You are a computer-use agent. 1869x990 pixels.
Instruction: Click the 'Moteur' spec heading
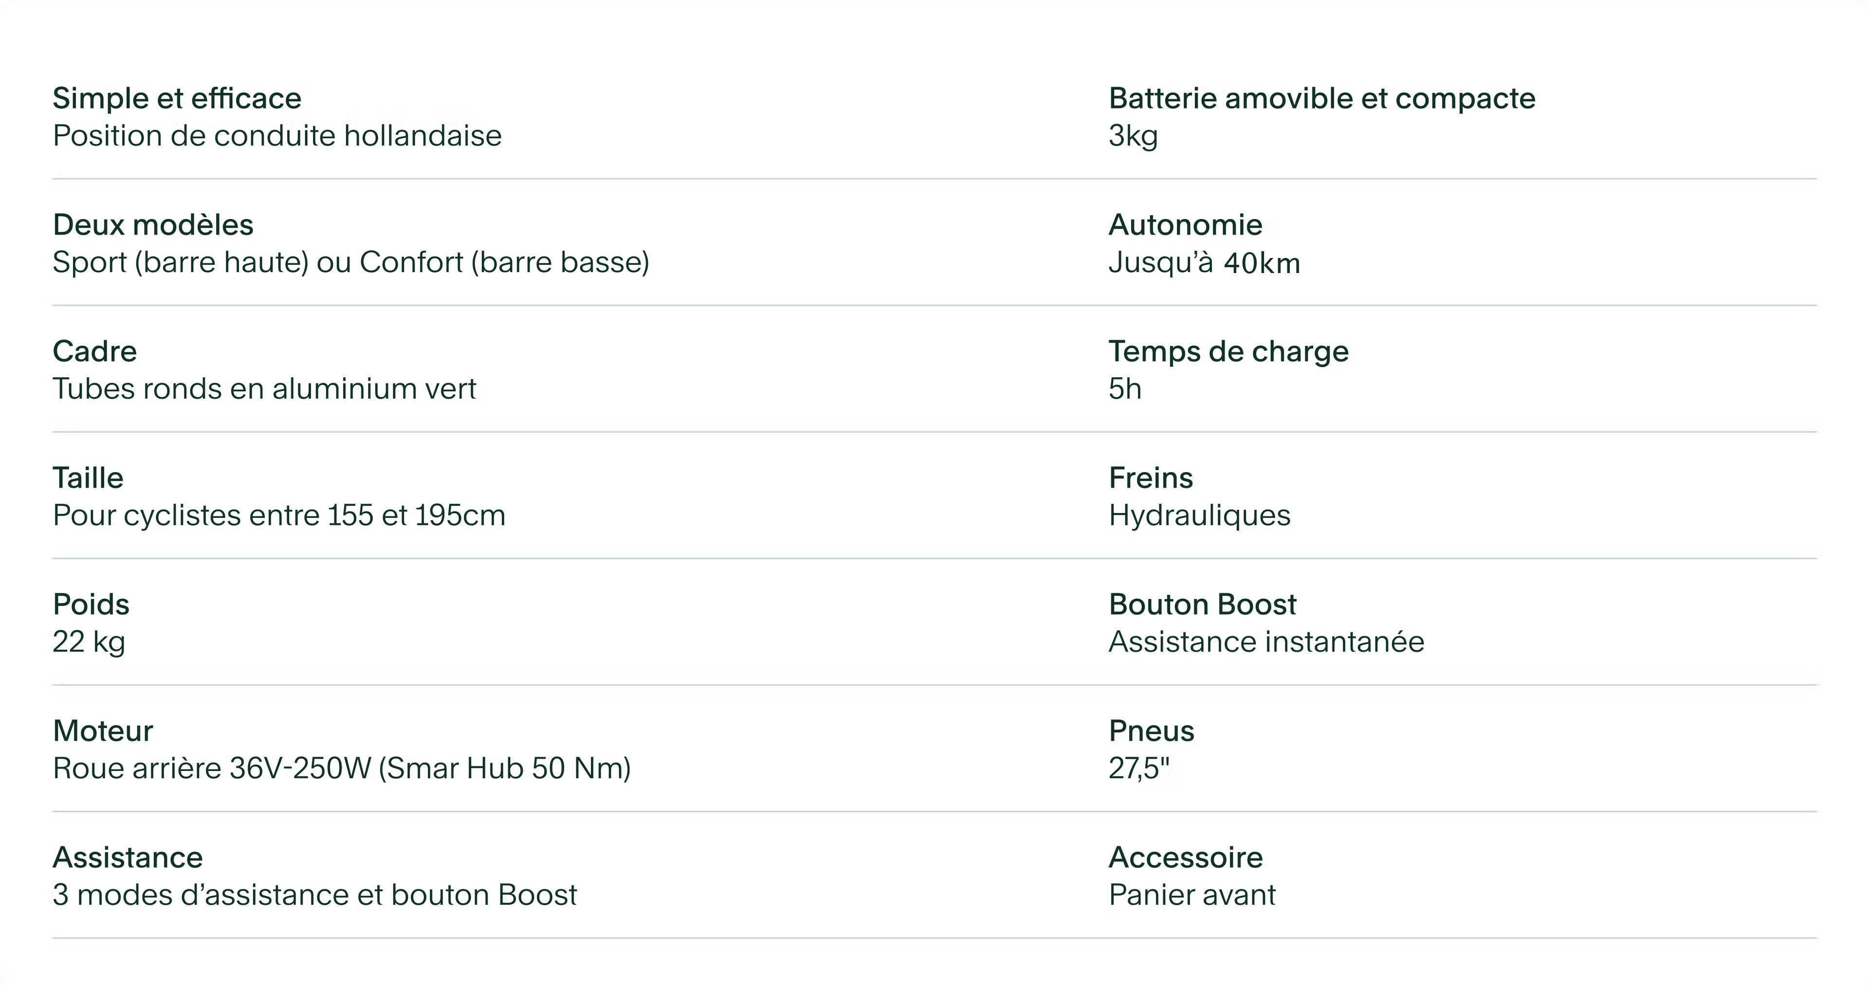pos(103,731)
